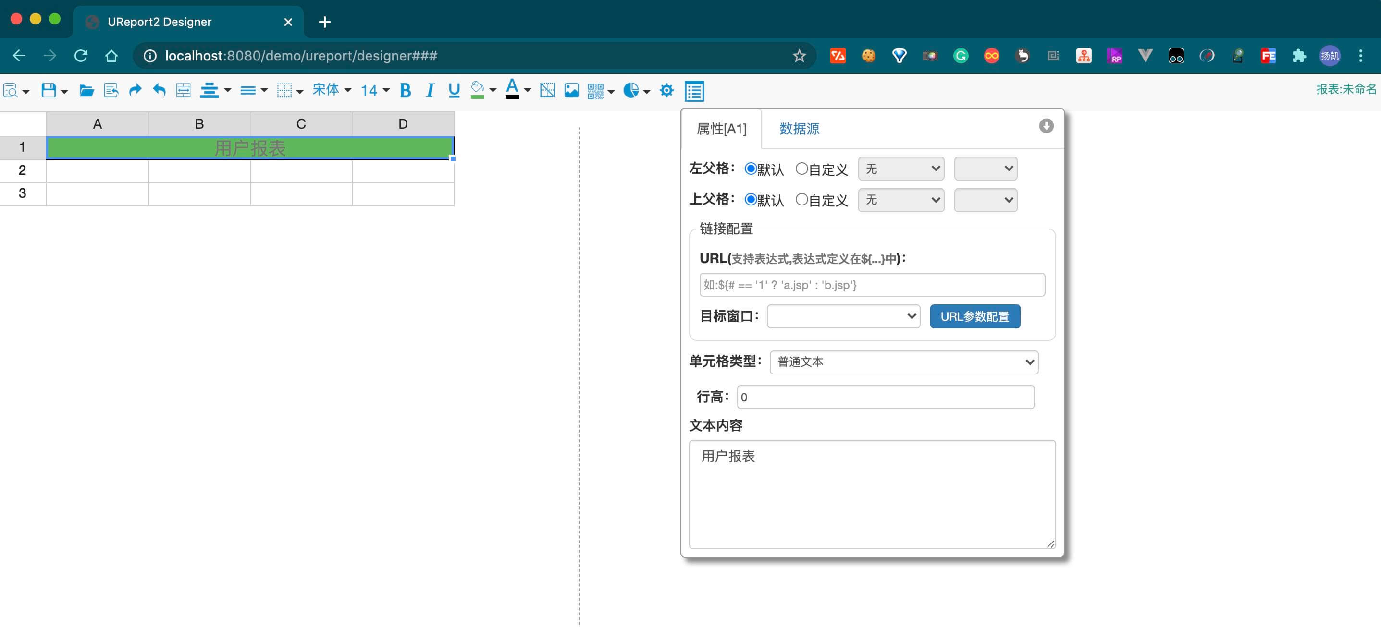Insert a QR code element
This screenshot has width=1381, height=627.
(595, 90)
